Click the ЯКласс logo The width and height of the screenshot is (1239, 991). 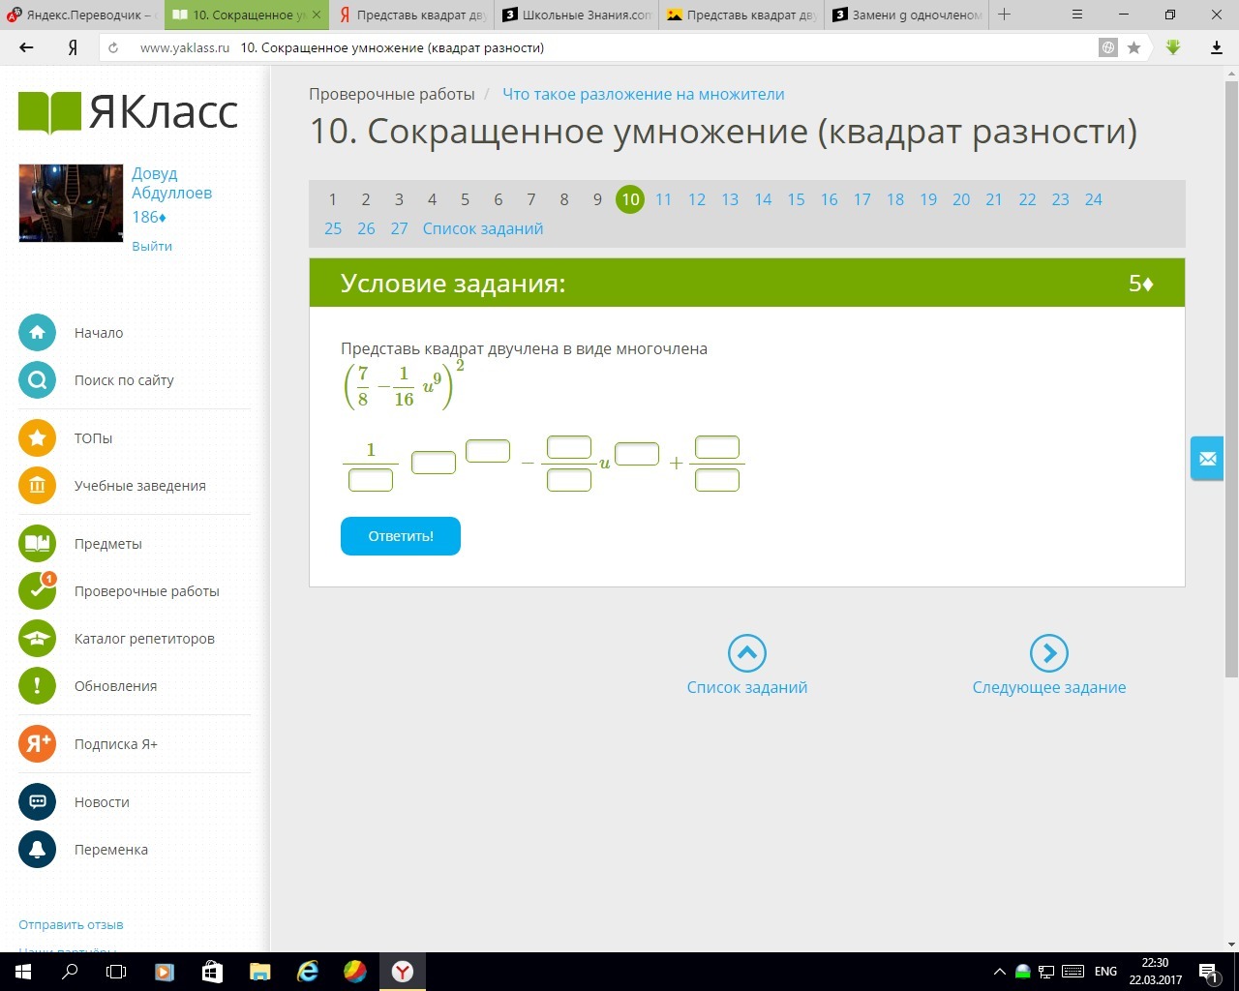[128, 112]
